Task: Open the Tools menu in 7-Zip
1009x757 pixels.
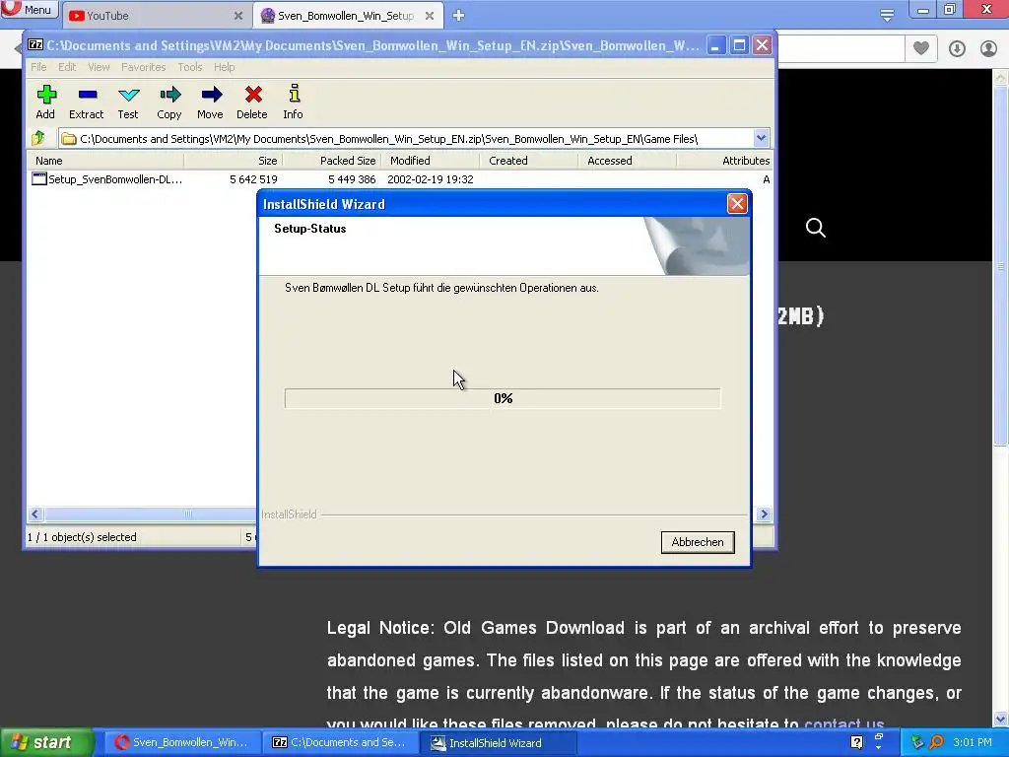Action: coord(190,67)
